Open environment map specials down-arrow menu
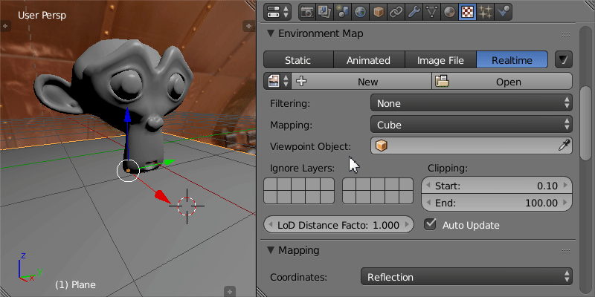The width and height of the screenshot is (595, 297). coord(564,59)
